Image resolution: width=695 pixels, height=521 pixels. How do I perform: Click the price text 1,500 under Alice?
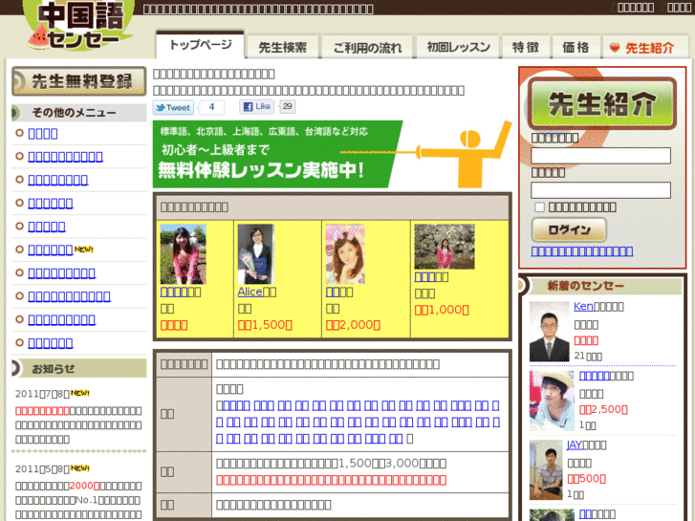coord(265,325)
